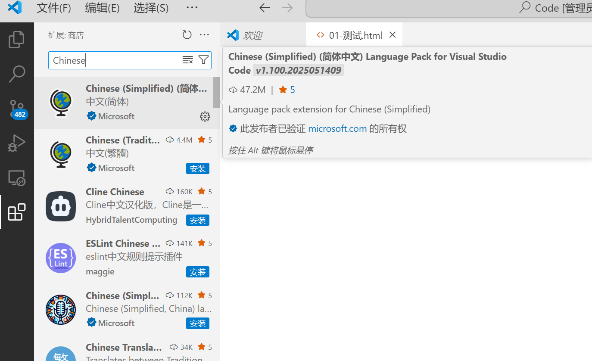Close the 01-测试.html tab
Viewport: 592px width, 361px height.
[x=393, y=35]
